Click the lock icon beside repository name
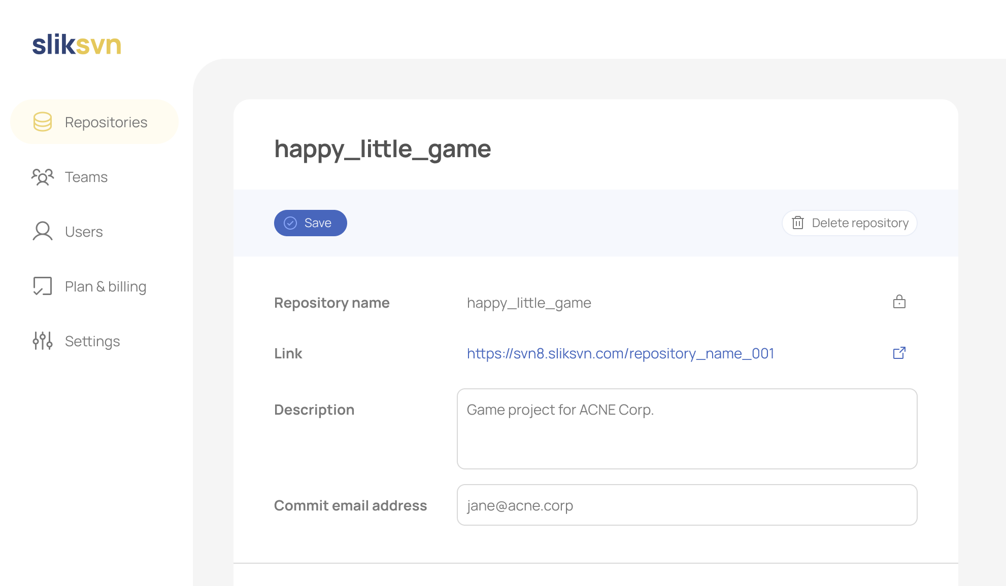 tap(899, 302)
